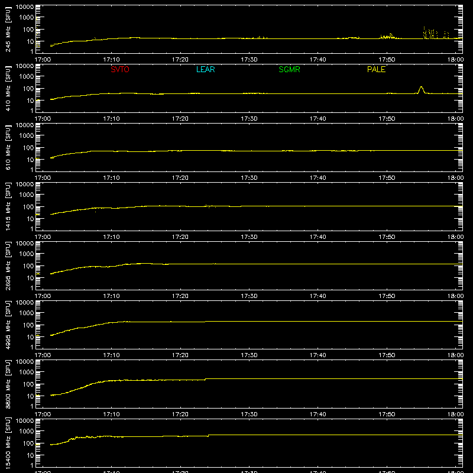
Task: Click the 610 MHz [SFU] axis title
Action: point(8,147)
